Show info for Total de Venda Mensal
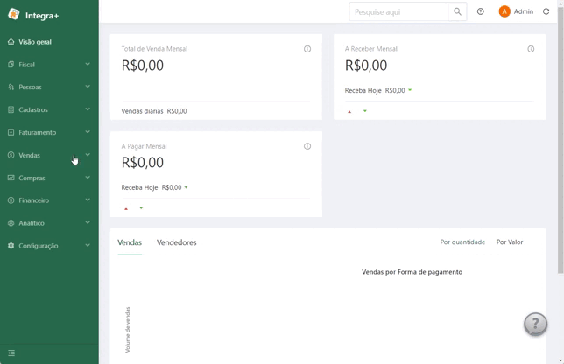This screenshot has width=564, height=364. tap(307, 49)
